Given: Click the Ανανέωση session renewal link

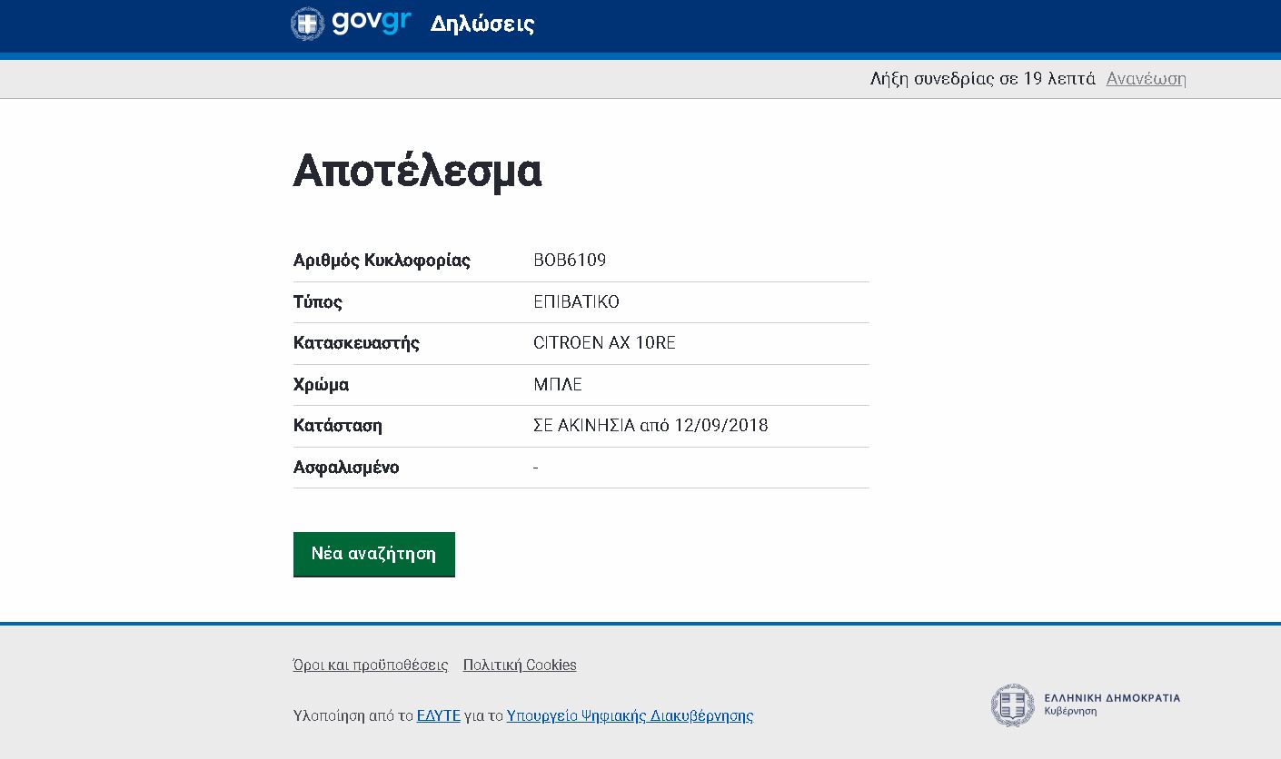Looking at the screenshot, I should click(x=1147, y=78).
